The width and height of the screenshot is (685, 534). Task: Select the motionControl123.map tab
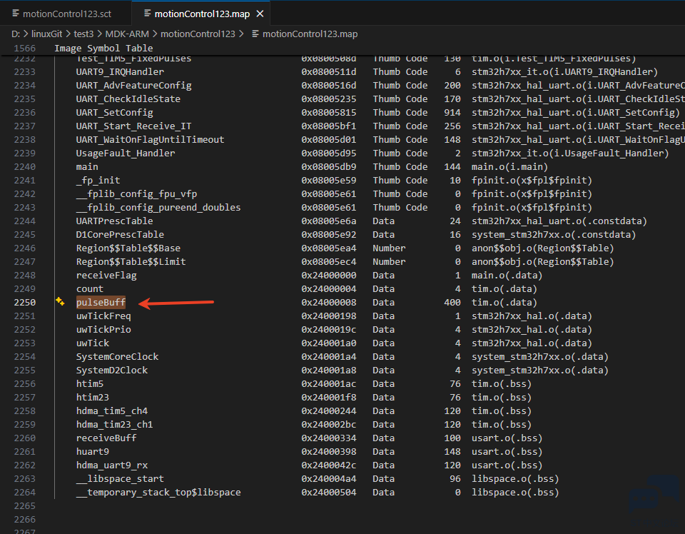click(x=203, y=14)
